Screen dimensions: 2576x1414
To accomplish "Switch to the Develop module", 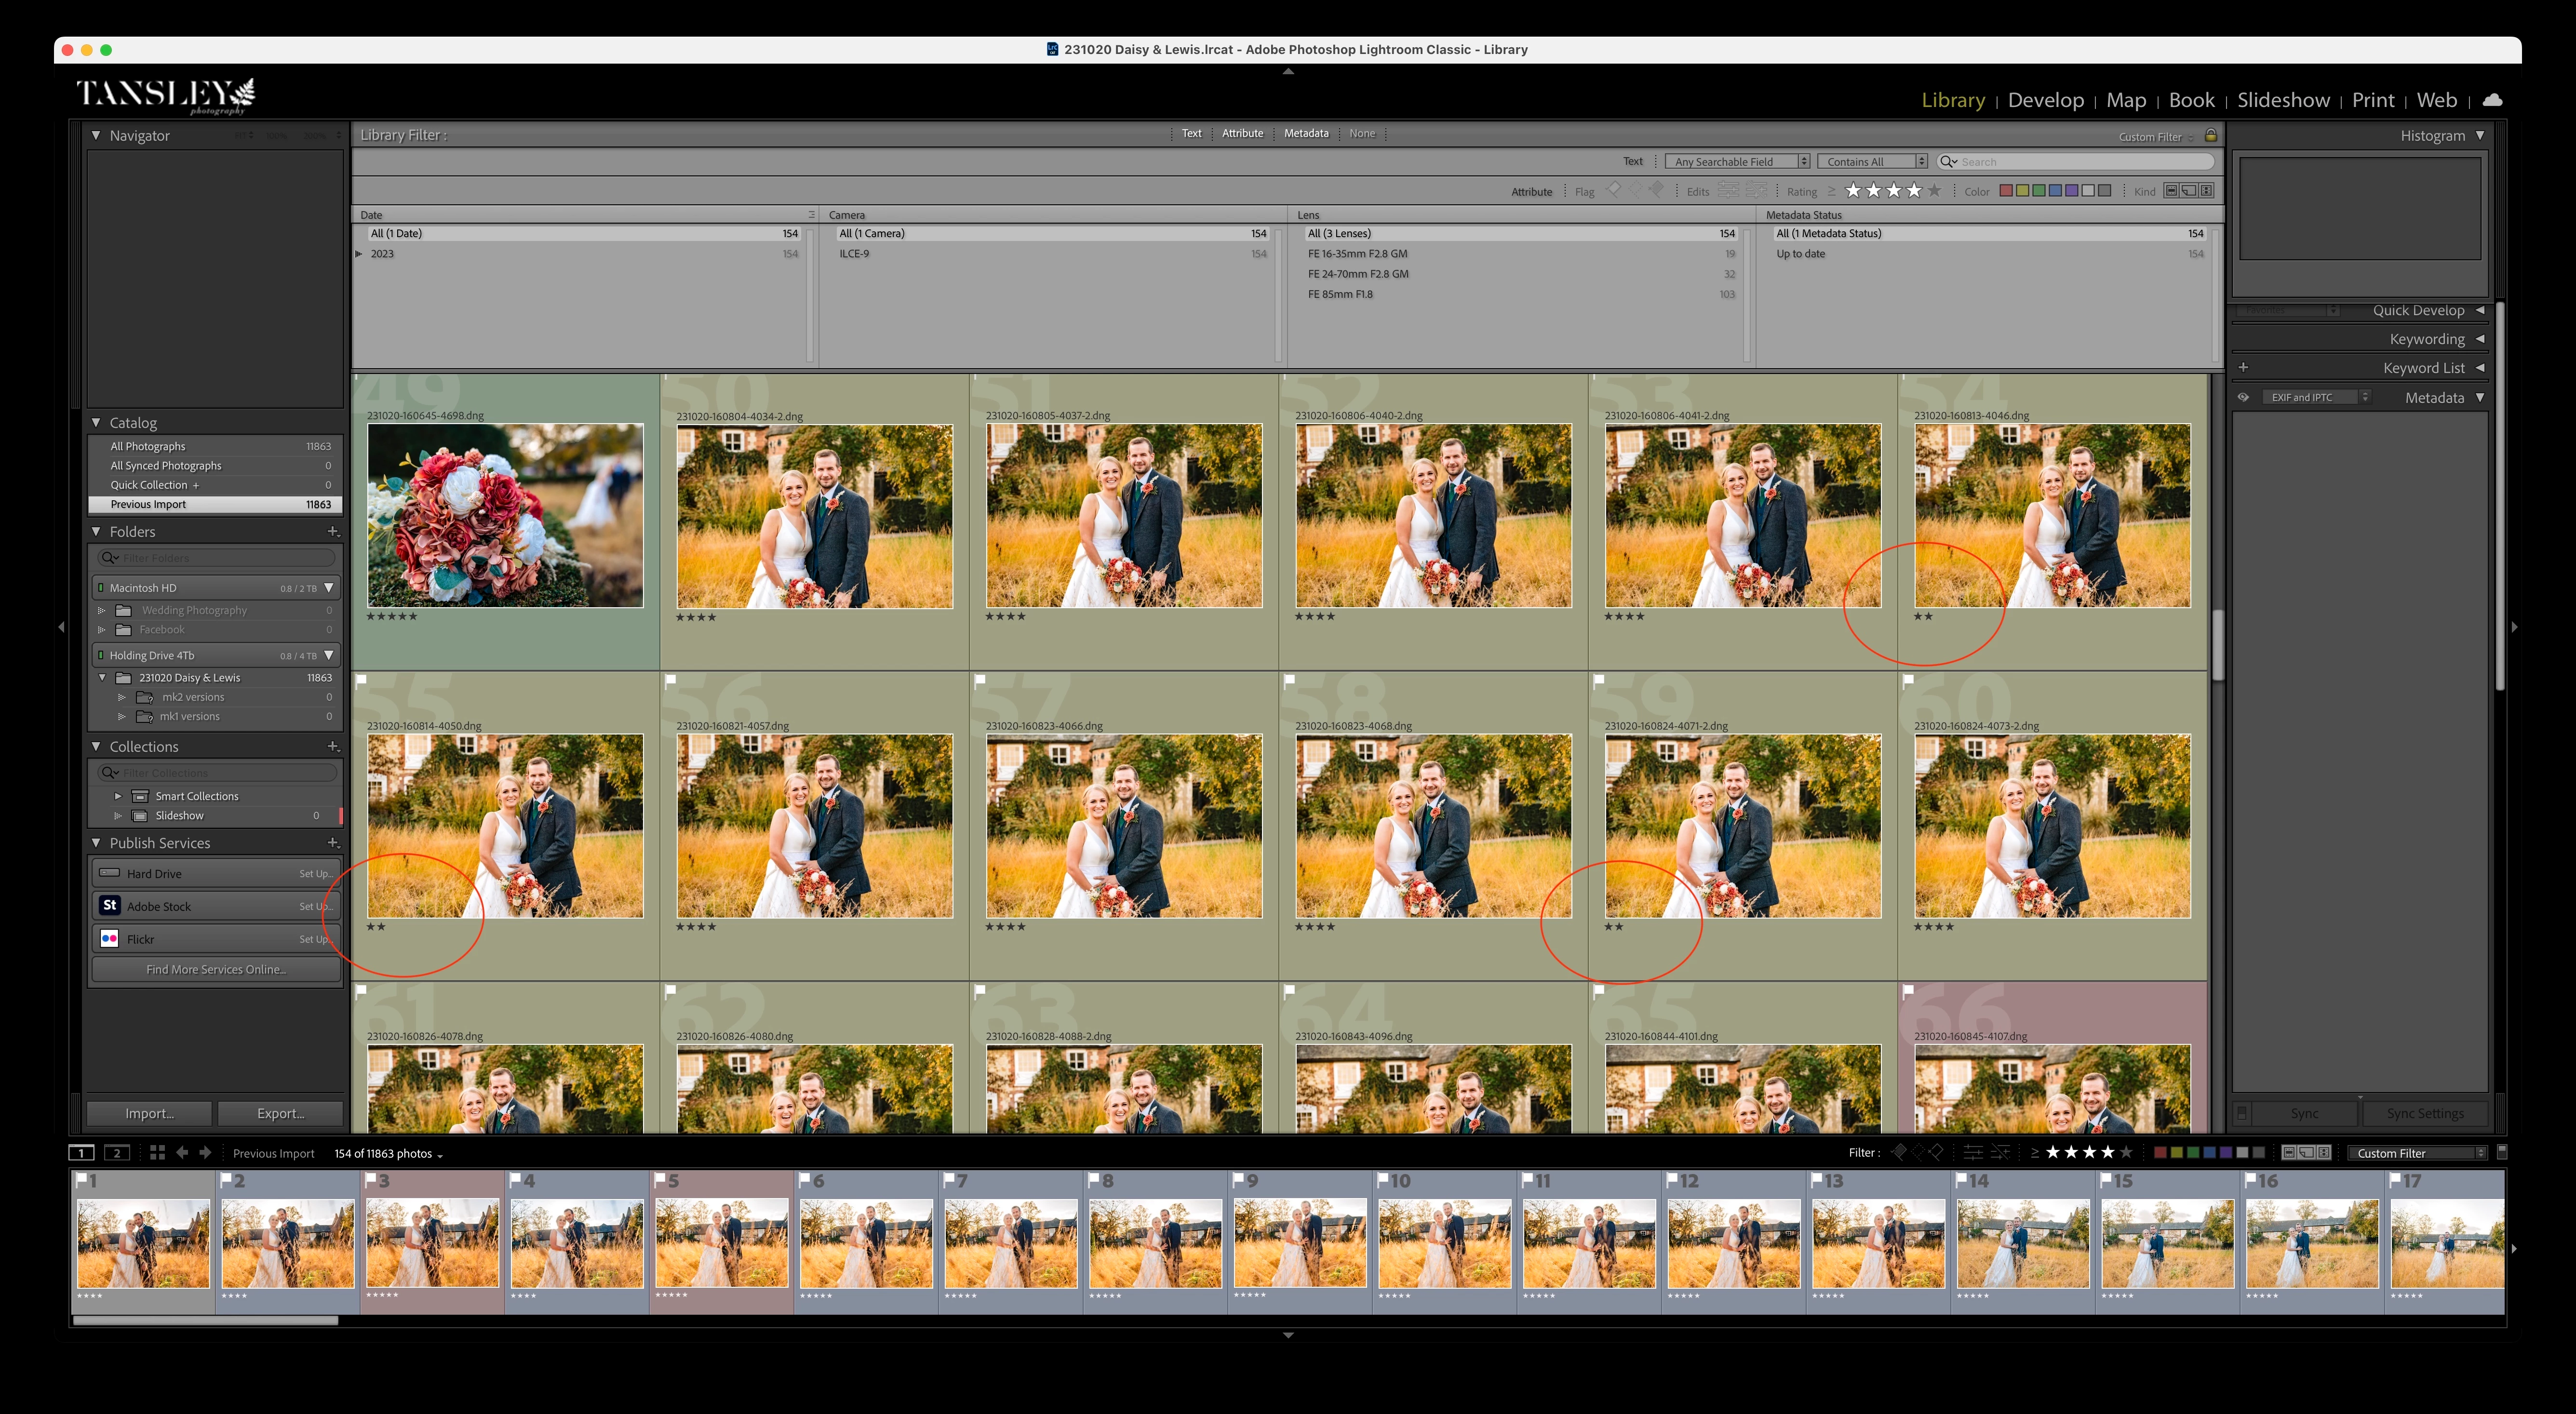I will 2045,100.
